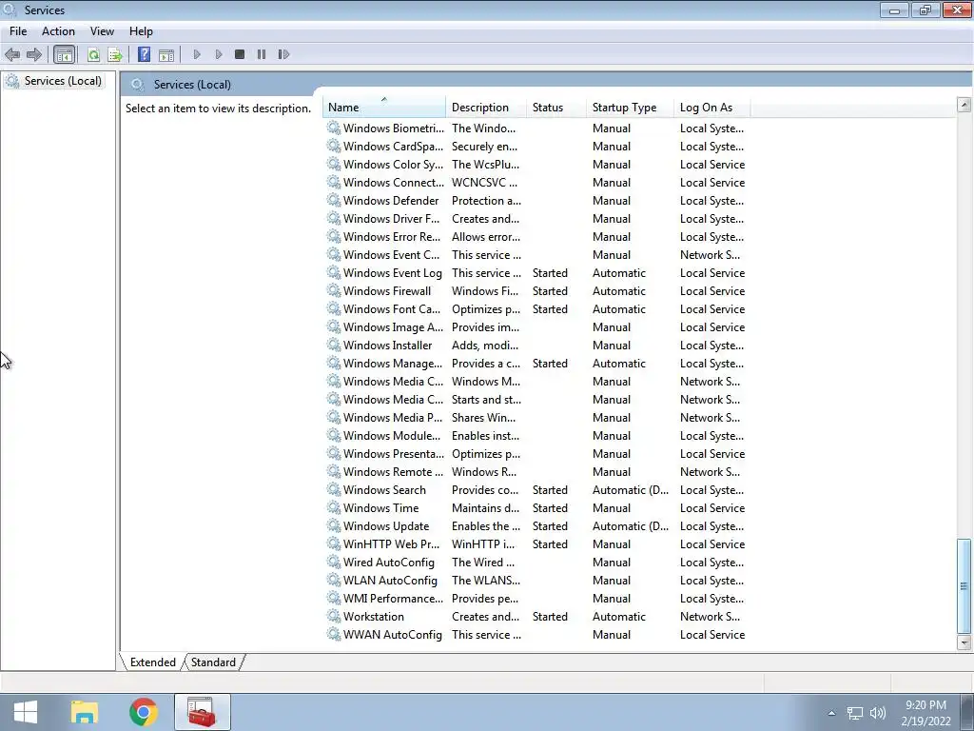The height and width of the screenshot is (731, 974).
Task: Toggle Show/Hide Console Tree icon
Action: pyautogui.click(x=64, y=54)
